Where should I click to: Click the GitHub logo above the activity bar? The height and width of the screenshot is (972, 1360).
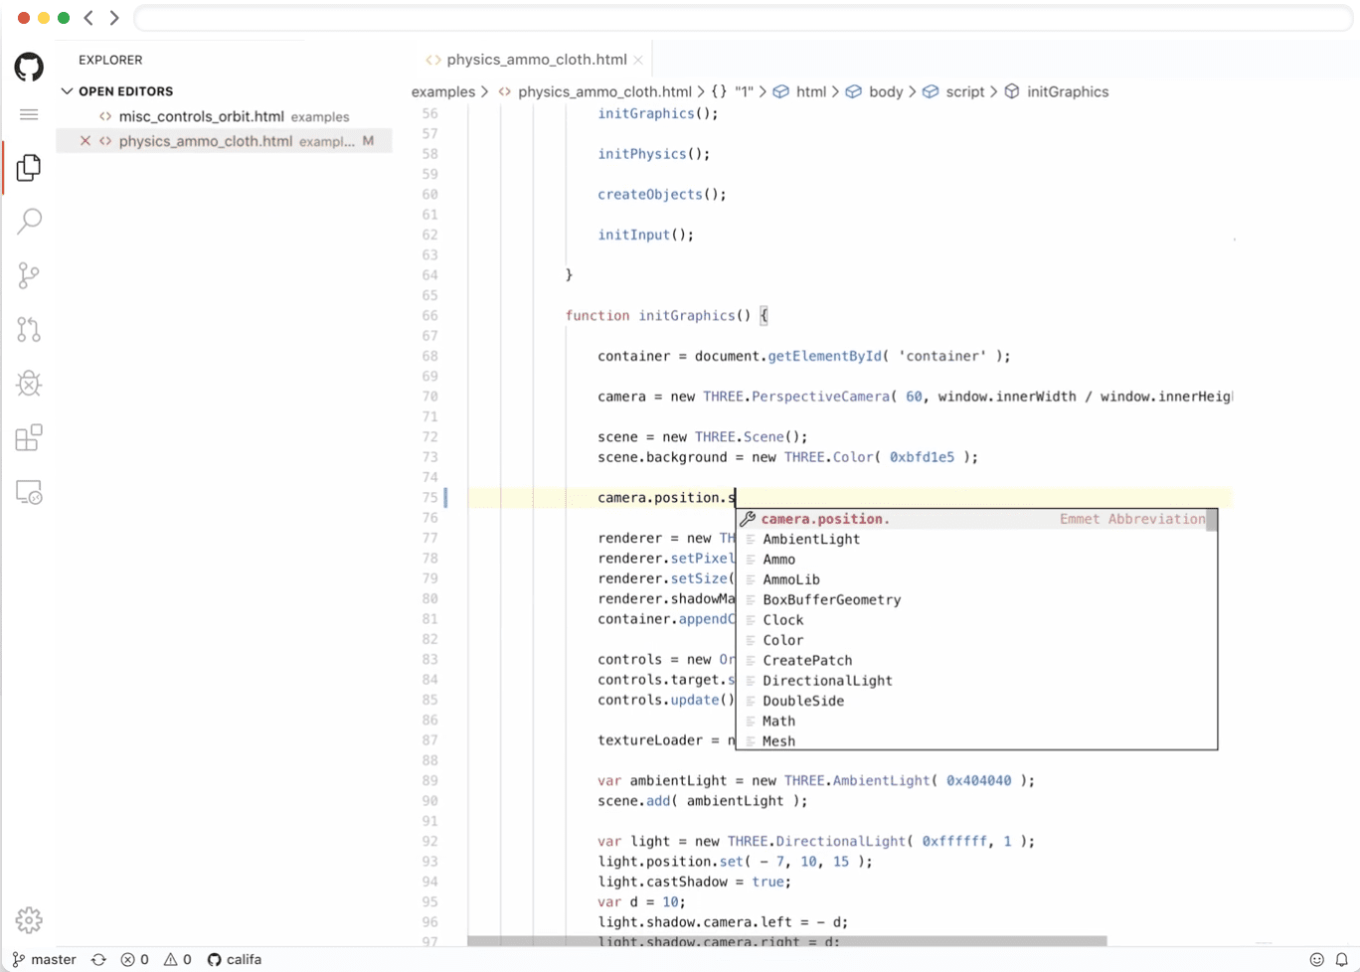28,67
